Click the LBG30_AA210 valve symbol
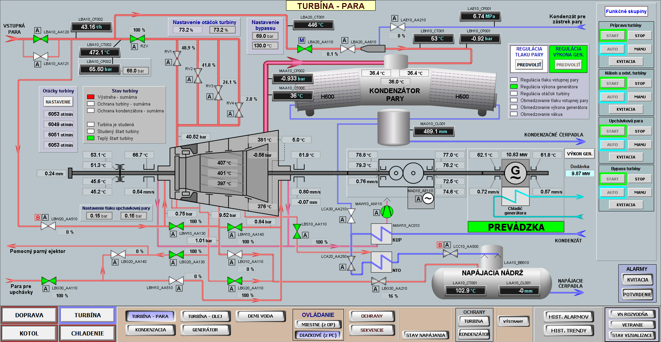 (379, 281)
